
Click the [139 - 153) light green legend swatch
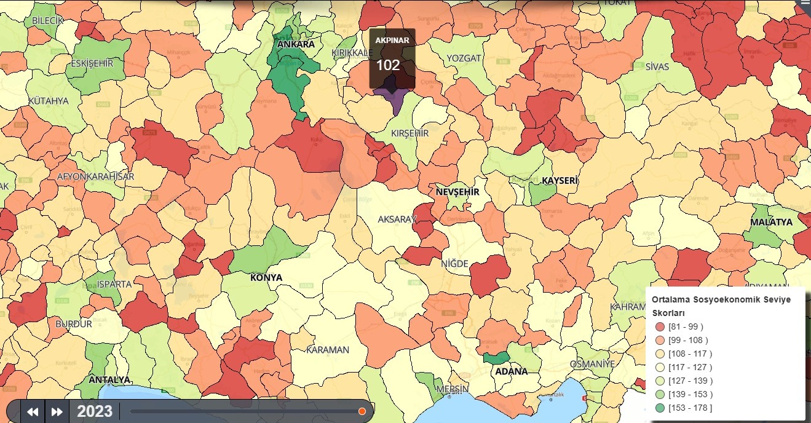click(x=660, y=394)
